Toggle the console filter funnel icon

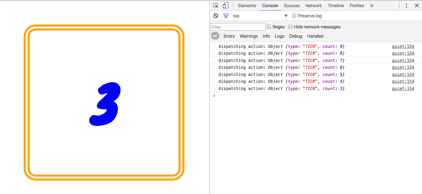coord(226,16)
